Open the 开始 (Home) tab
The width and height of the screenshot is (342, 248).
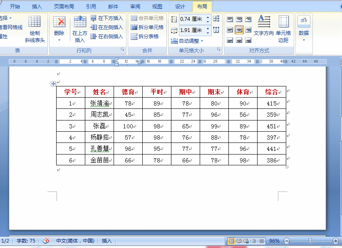point(15,7)
